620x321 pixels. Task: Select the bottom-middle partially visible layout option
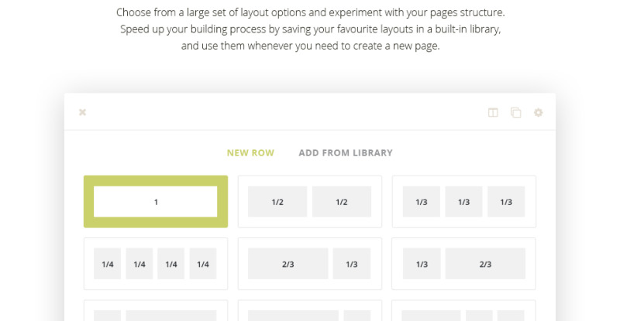click(x=310, y=310)
